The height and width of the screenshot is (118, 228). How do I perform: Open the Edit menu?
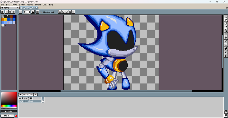coord(8,5)
